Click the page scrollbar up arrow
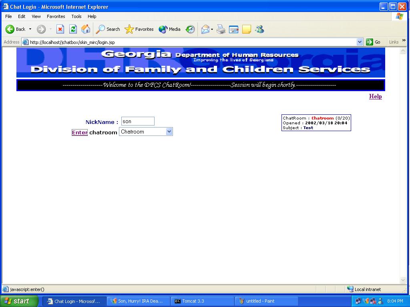Screen dimensions: 410x307 [403, 51]
